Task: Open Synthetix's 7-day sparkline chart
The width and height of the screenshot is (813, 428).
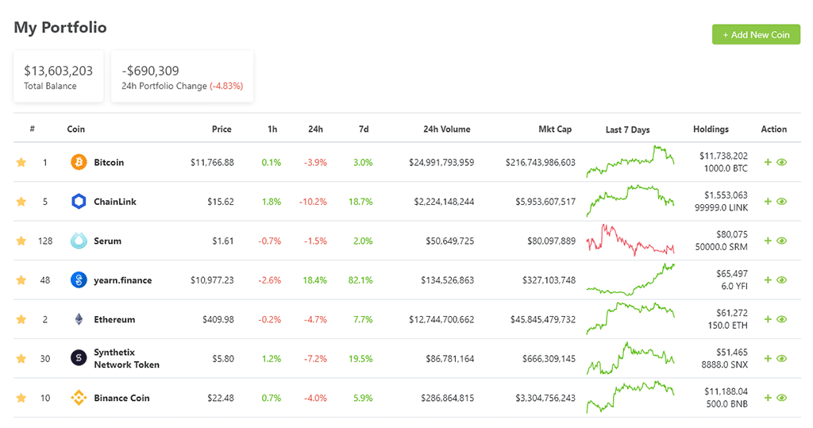Action: pos(630,358)
